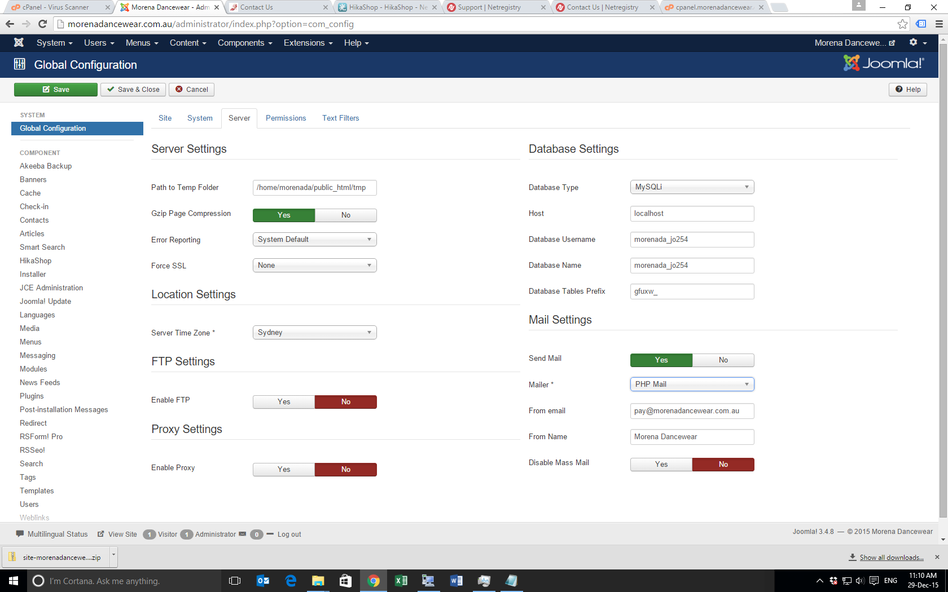Set Send Mail to Yes
948x592 pixels.
click(661, 360)
